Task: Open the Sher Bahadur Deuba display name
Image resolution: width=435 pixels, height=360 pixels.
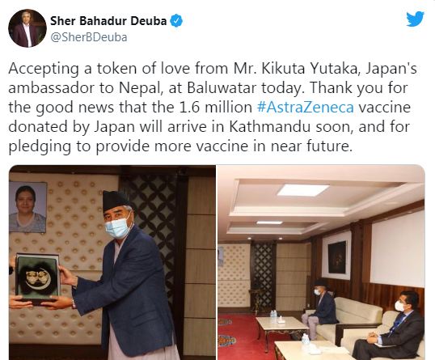Action: pos(108,21)
